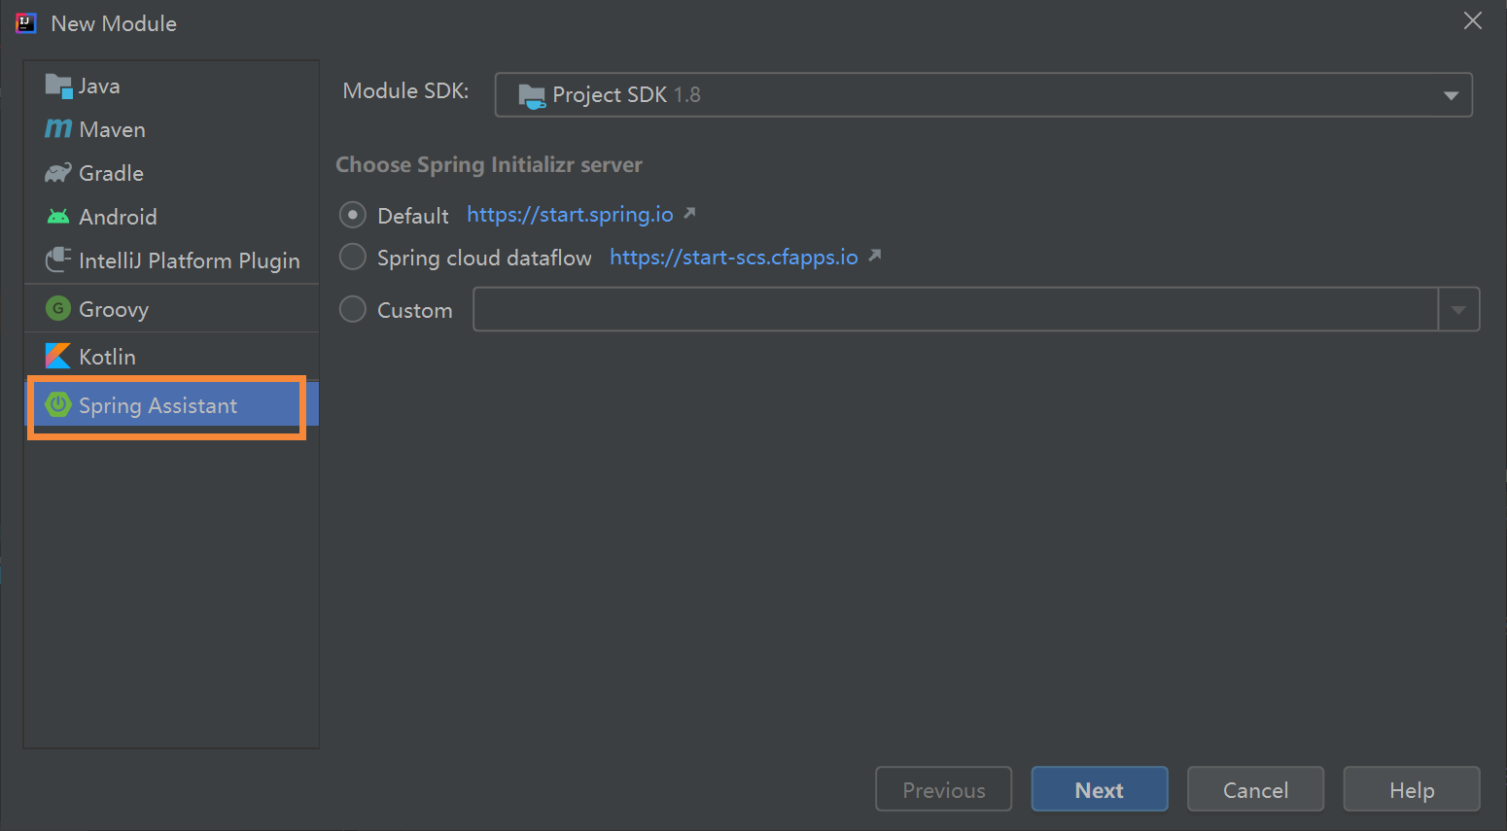Viewport: 1507px width, 831px height.
Task: Click the IntelliJ IDEA logo in title bar
Action: click(26, 23)
